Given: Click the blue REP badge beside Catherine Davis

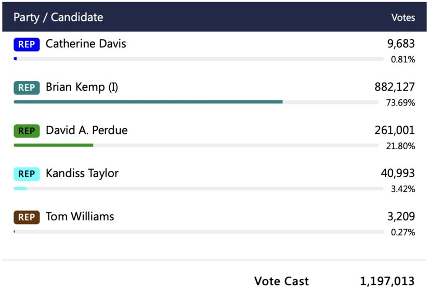Looking at the screenshot, I should [27, 45].
